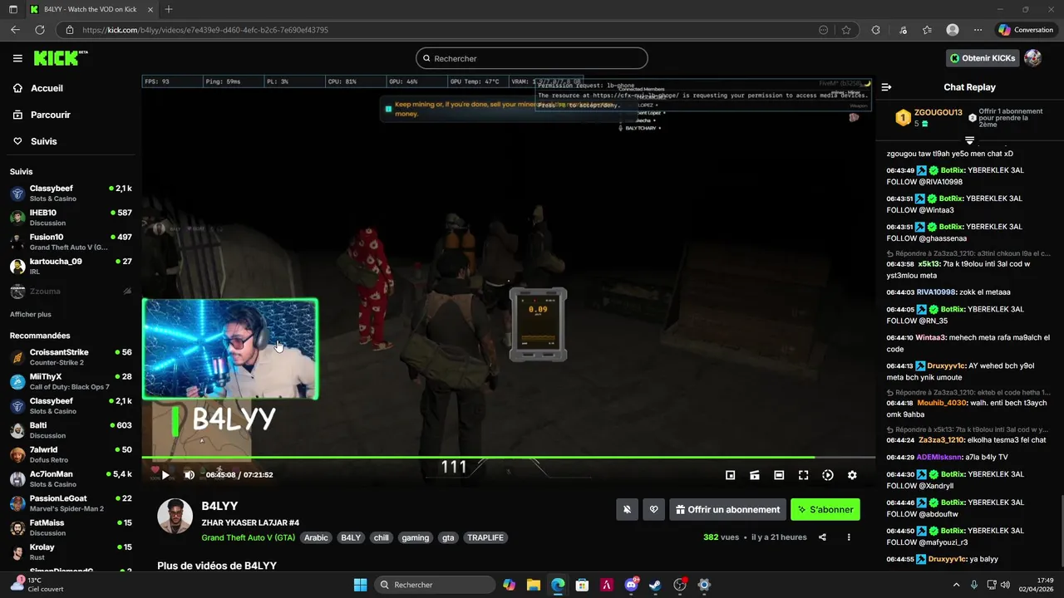
Task: Open the B4LYY channel avatar
Action: point(175,517)
